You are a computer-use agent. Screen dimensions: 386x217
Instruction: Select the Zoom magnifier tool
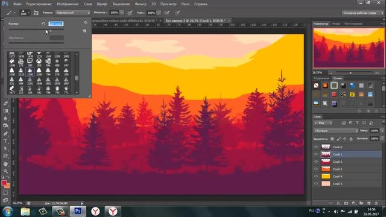pyautogui.click(x=5, y=171)
